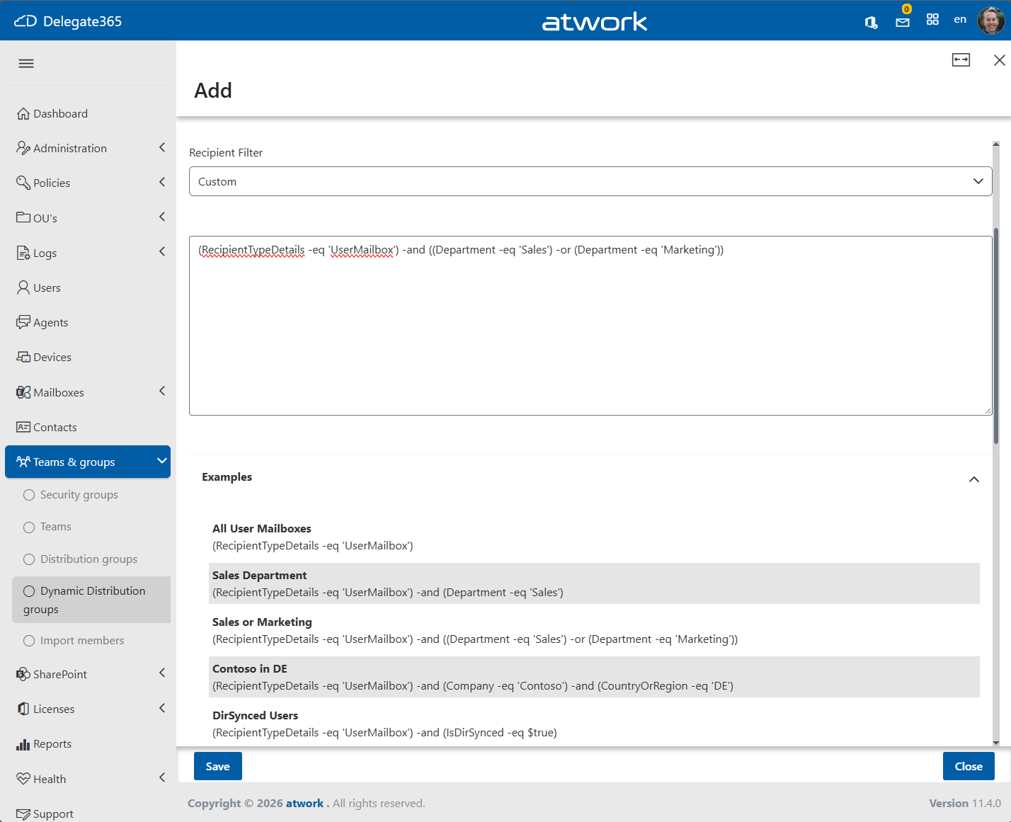This screenshot has width=1011, height=822.
Task: Click the Logs document icon
Action: [23, 253]
